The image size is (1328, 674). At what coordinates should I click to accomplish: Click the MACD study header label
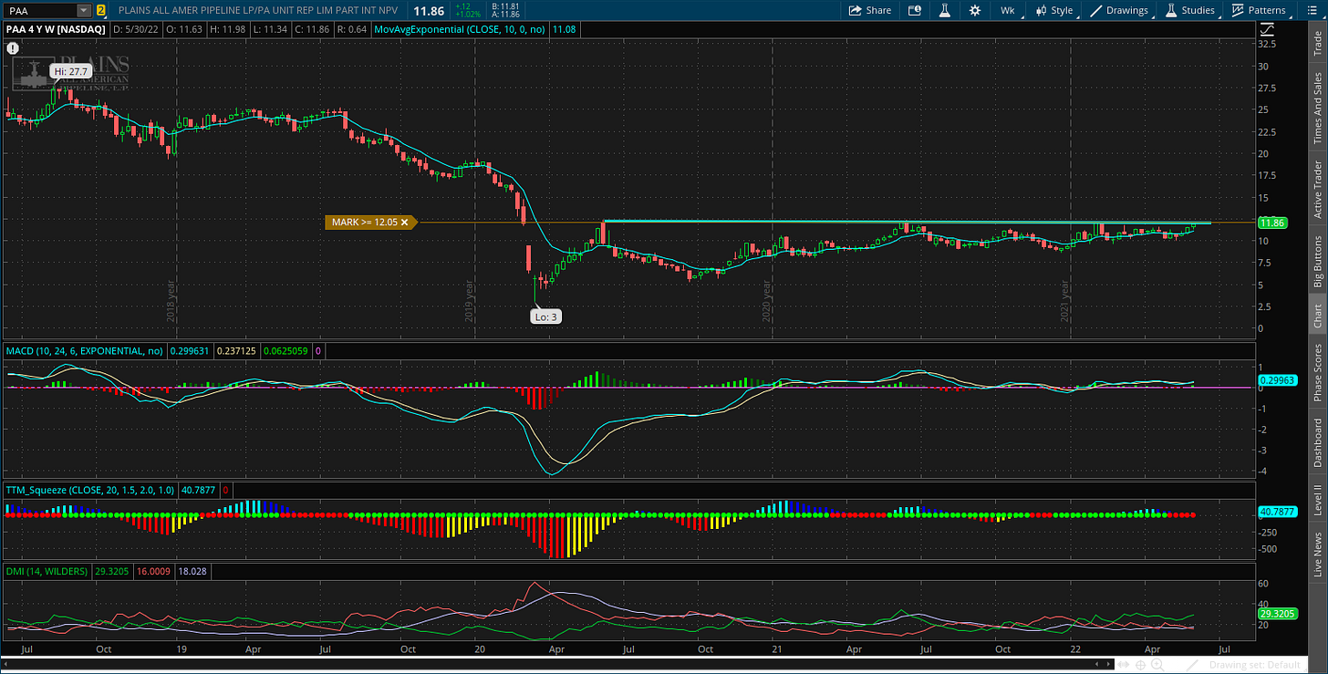coord(86,350)
